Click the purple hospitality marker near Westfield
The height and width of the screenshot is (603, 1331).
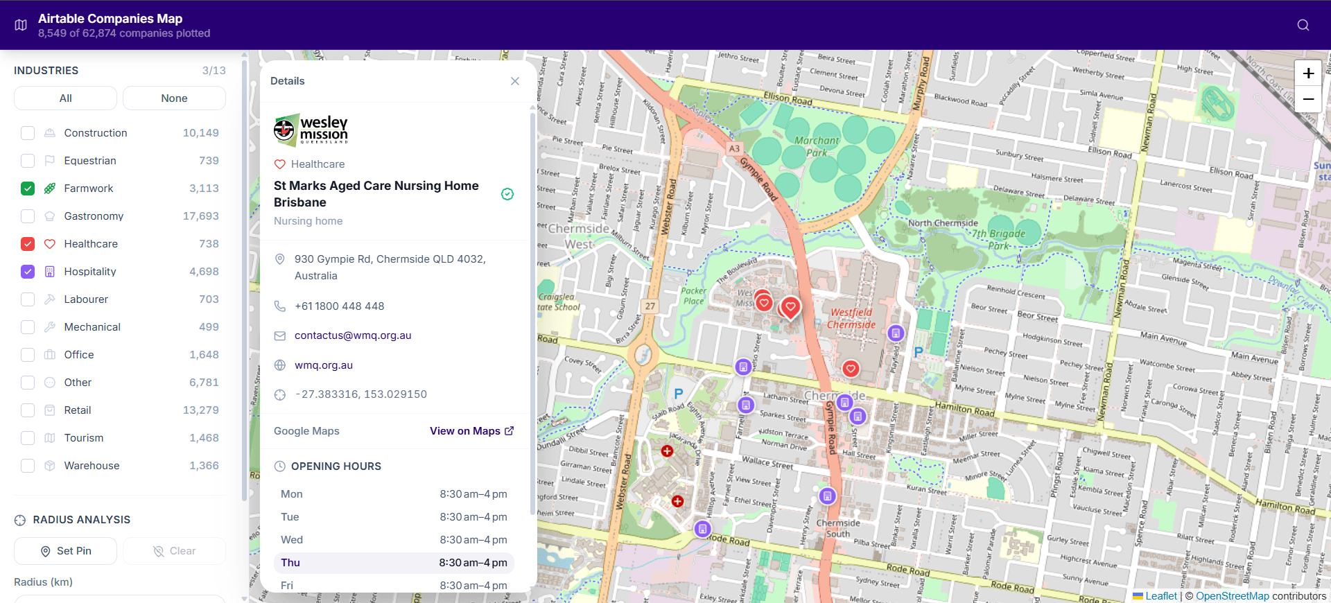point(896,333)
